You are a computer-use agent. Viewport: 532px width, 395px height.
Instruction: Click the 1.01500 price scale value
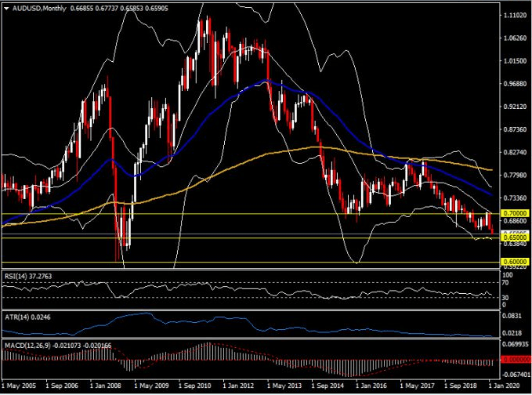pyautogui.click(x=515, y=61)
